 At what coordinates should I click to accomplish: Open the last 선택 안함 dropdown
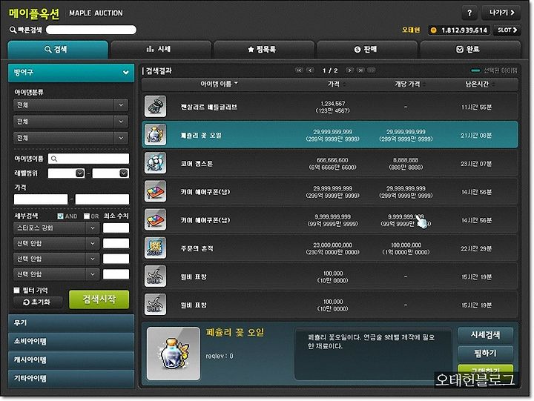[56, 274]
